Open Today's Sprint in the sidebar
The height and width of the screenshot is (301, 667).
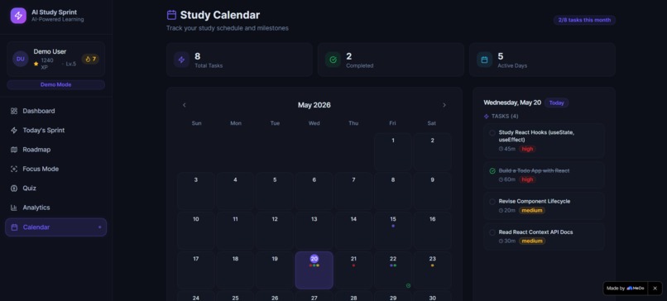(55, 130)
